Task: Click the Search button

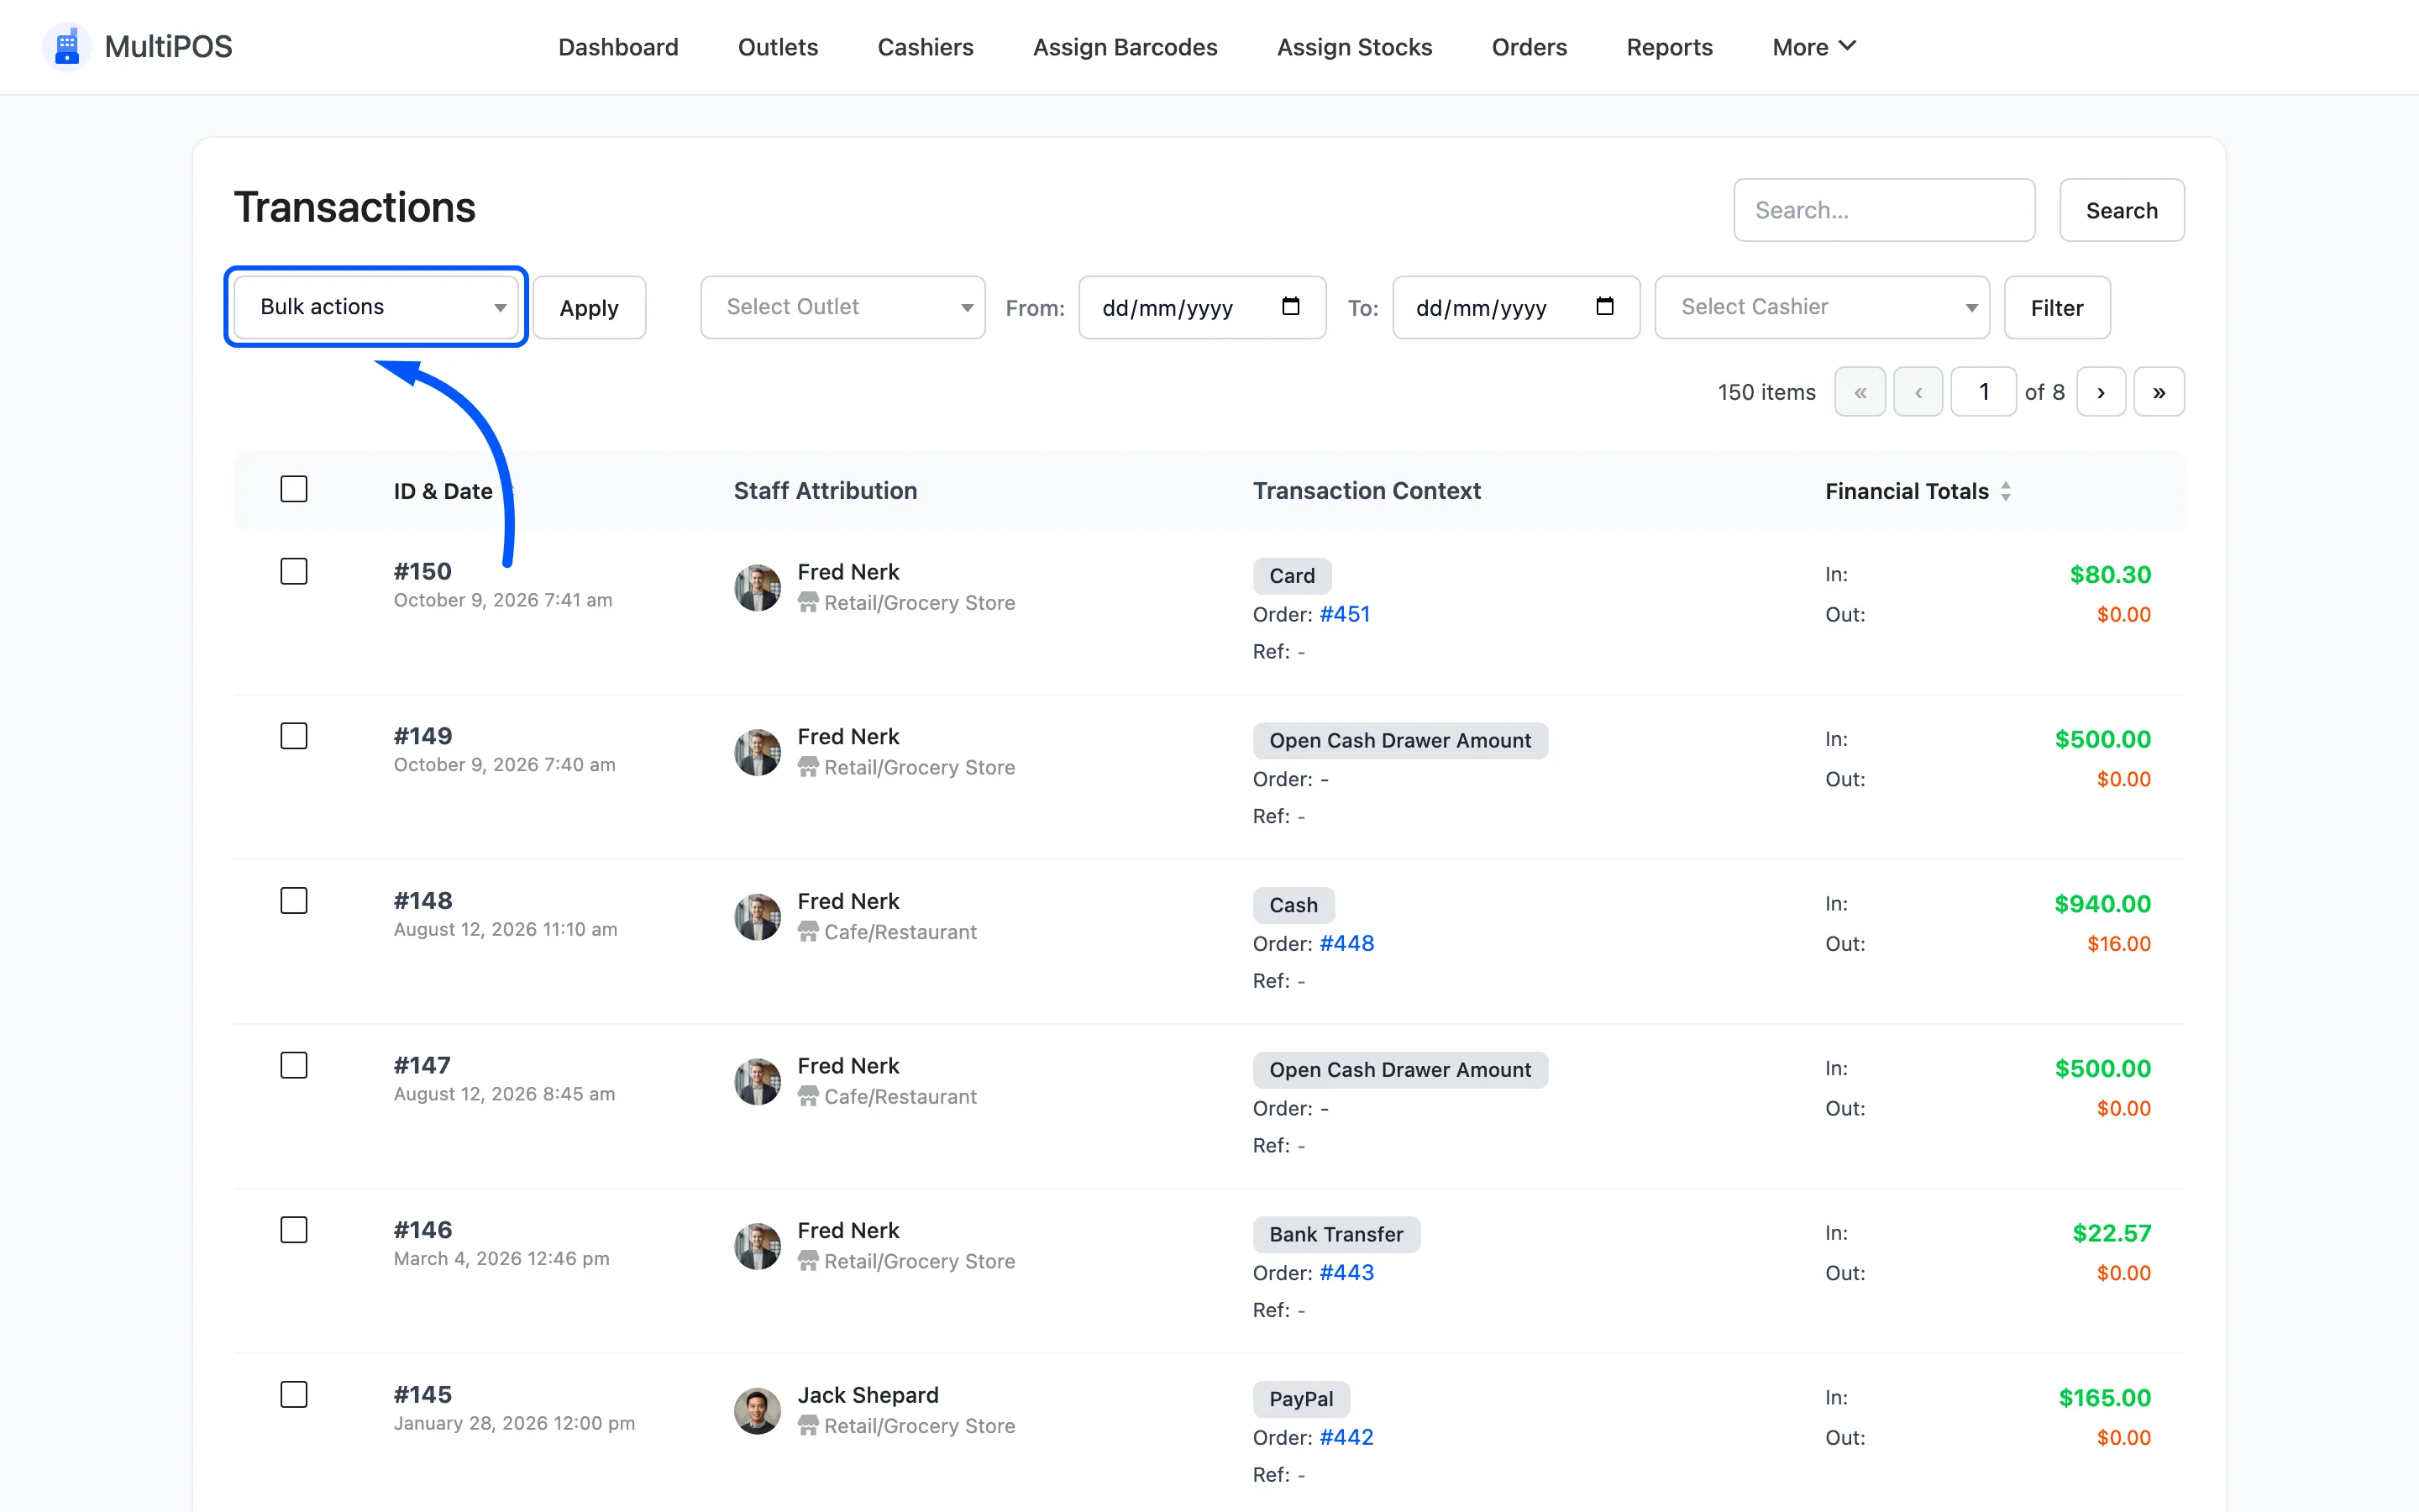Action: 2121,210
